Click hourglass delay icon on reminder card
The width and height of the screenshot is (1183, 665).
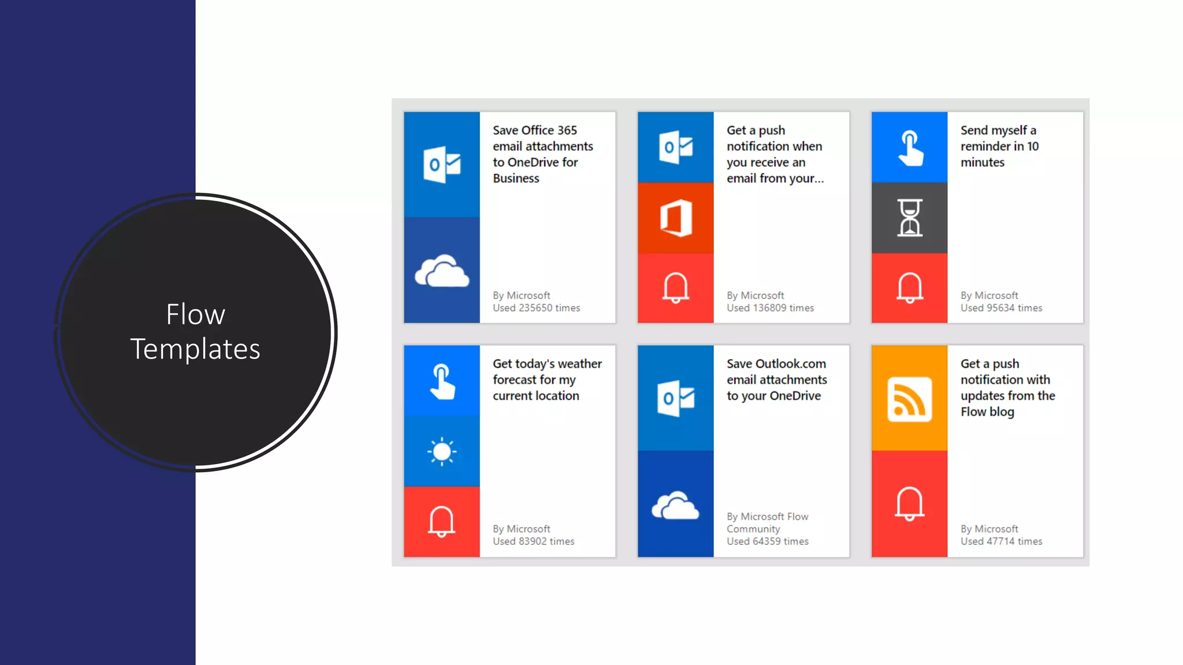tap(909, 218)
